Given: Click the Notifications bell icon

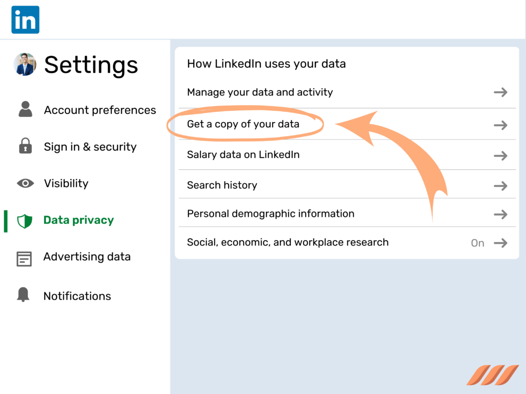Looking at the screenshot, I should tap(25, 294).
